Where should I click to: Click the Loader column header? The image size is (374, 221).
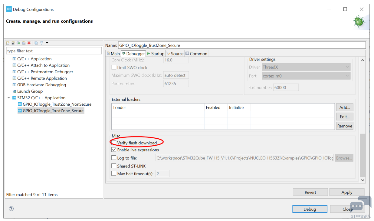click(158, 107)
